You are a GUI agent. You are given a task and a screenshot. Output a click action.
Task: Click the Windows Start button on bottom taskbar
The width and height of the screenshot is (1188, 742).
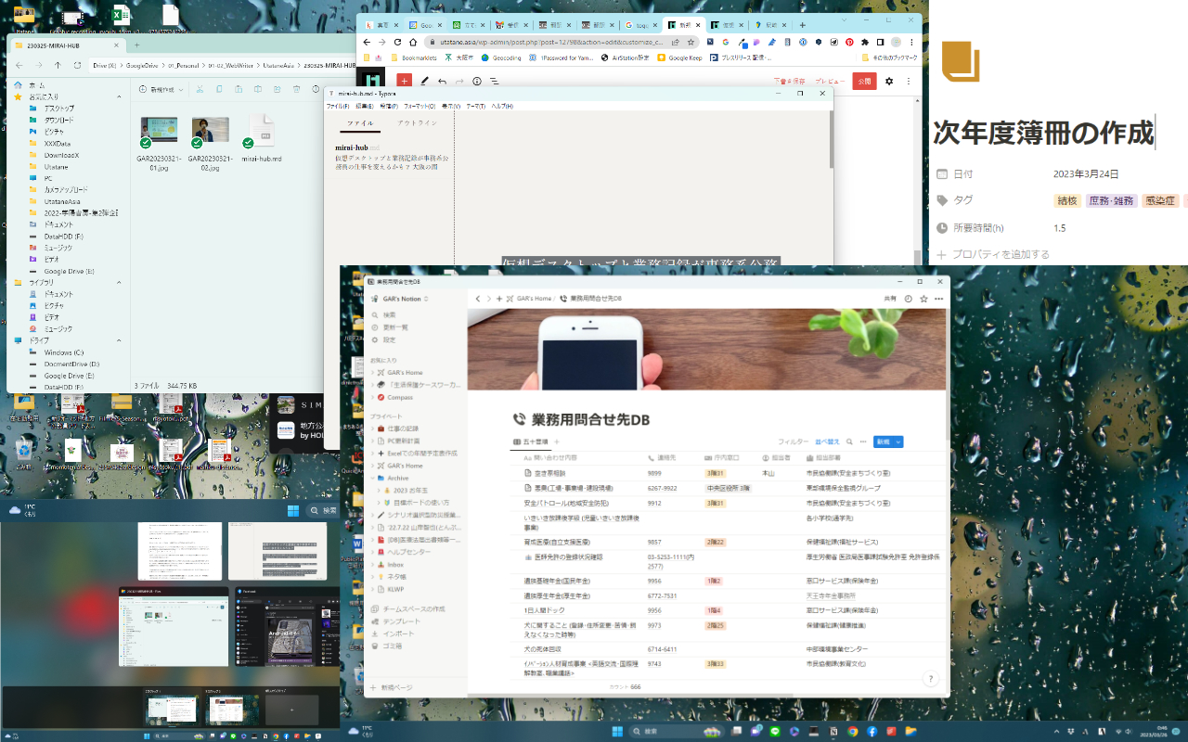tap(618, 731)
